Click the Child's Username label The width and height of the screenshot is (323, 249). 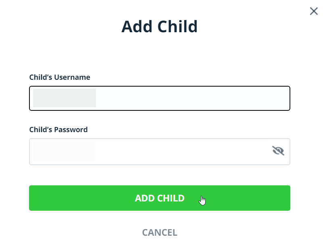point(59,77)
